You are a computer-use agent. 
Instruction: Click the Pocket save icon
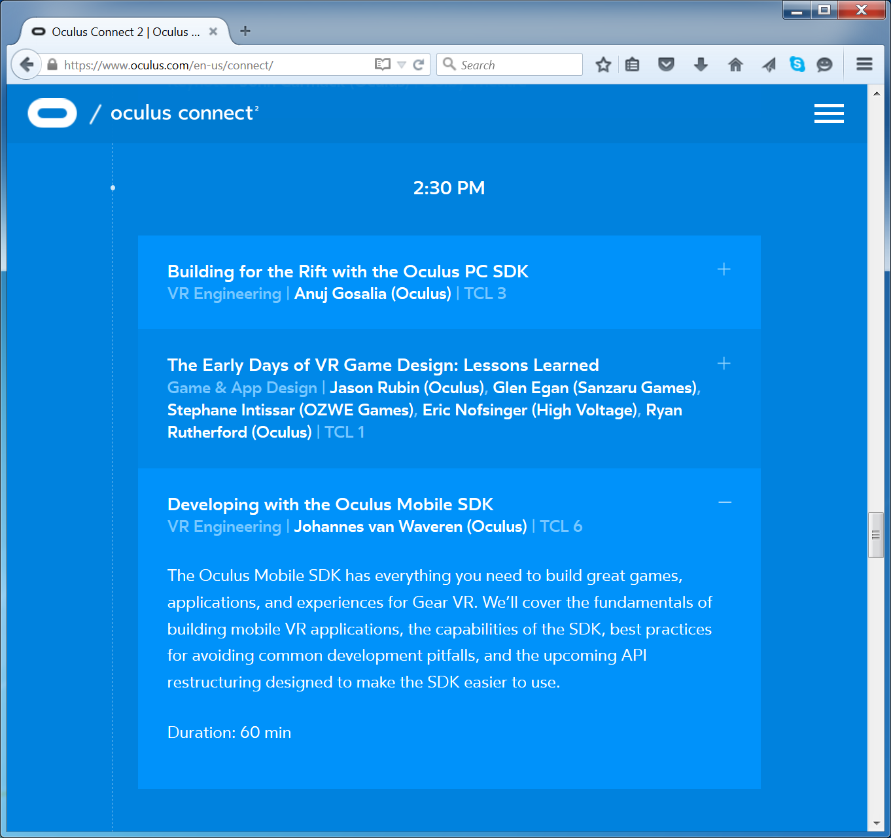pos(666,65)
